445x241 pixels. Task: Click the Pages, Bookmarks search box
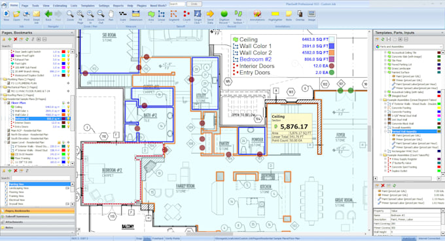42,46
